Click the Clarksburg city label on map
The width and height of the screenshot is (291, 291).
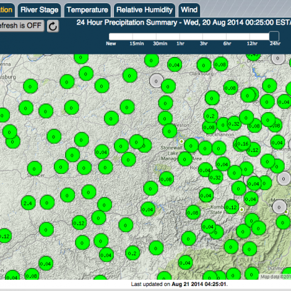tap(202, 74)
